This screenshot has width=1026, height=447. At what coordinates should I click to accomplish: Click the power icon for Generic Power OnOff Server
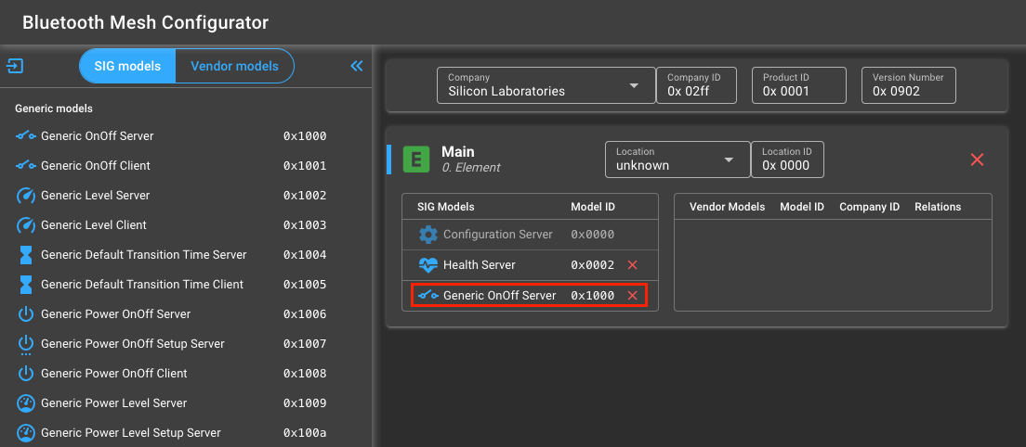(x=25, y=313)
